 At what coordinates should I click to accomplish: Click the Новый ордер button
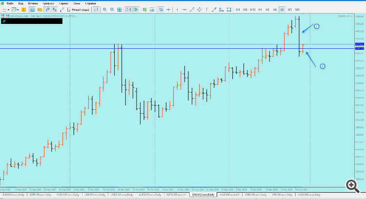coord(78,10)
